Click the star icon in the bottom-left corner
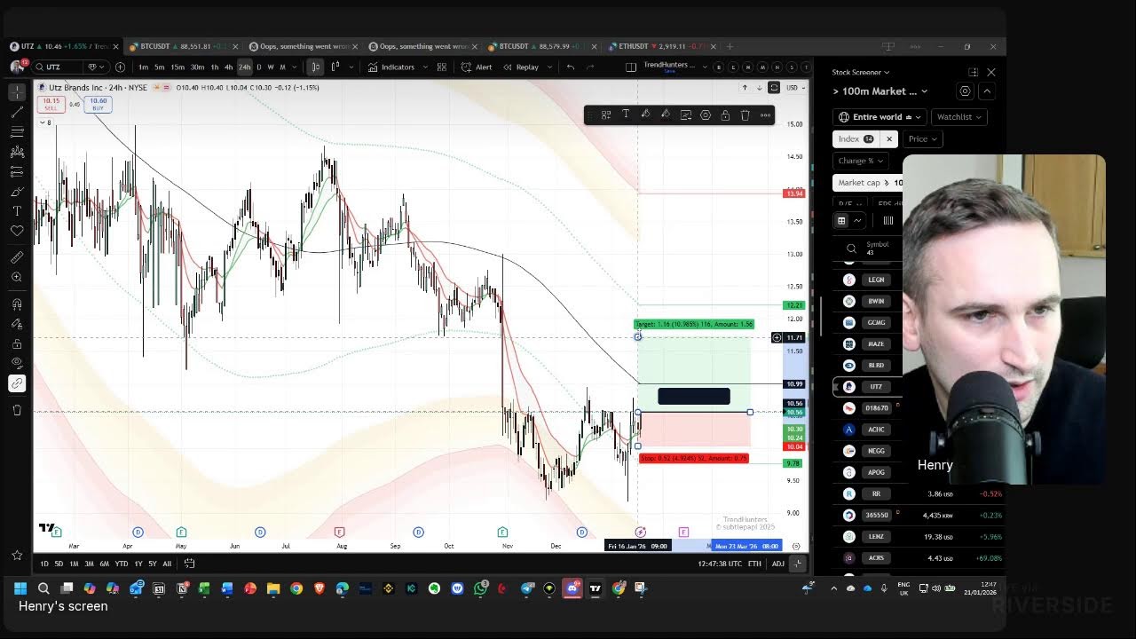The image size is (1136, 639). pos(17,556)
